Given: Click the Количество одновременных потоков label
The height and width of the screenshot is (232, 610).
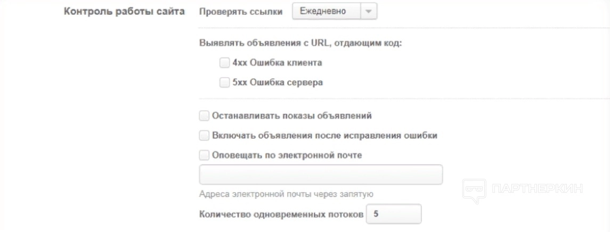Looking at the screenshot, I should 281,214.
